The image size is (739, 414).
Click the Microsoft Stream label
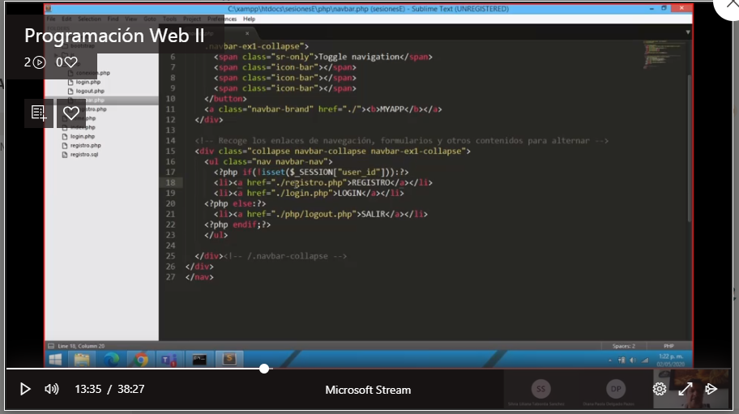click(x=368, y=390)
